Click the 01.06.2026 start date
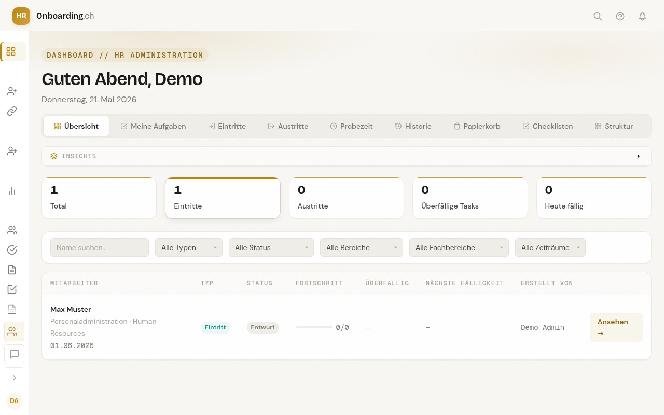This screenshot has width=664, height=415. (72, 345)
